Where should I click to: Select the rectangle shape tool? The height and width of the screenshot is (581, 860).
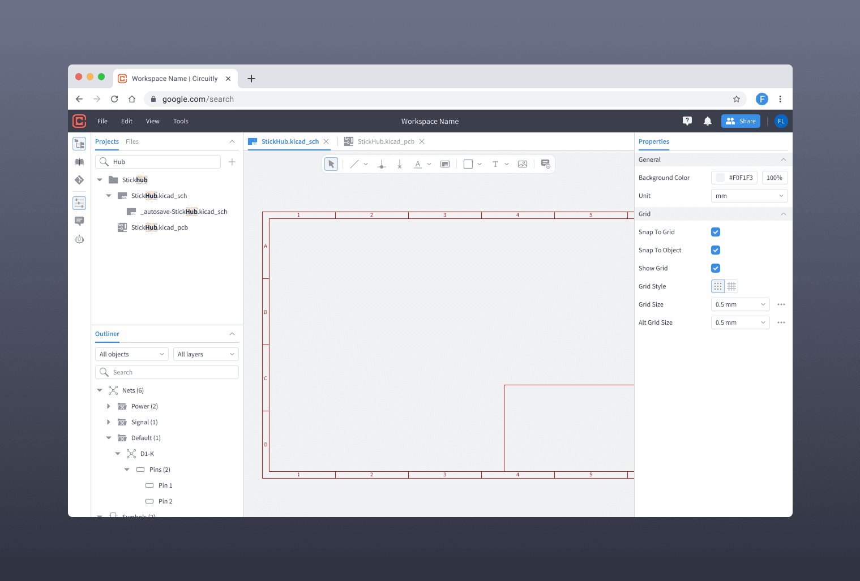468,164
